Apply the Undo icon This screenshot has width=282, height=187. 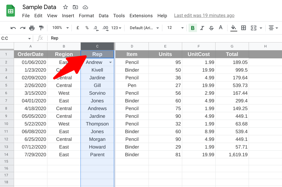(13, 28)
